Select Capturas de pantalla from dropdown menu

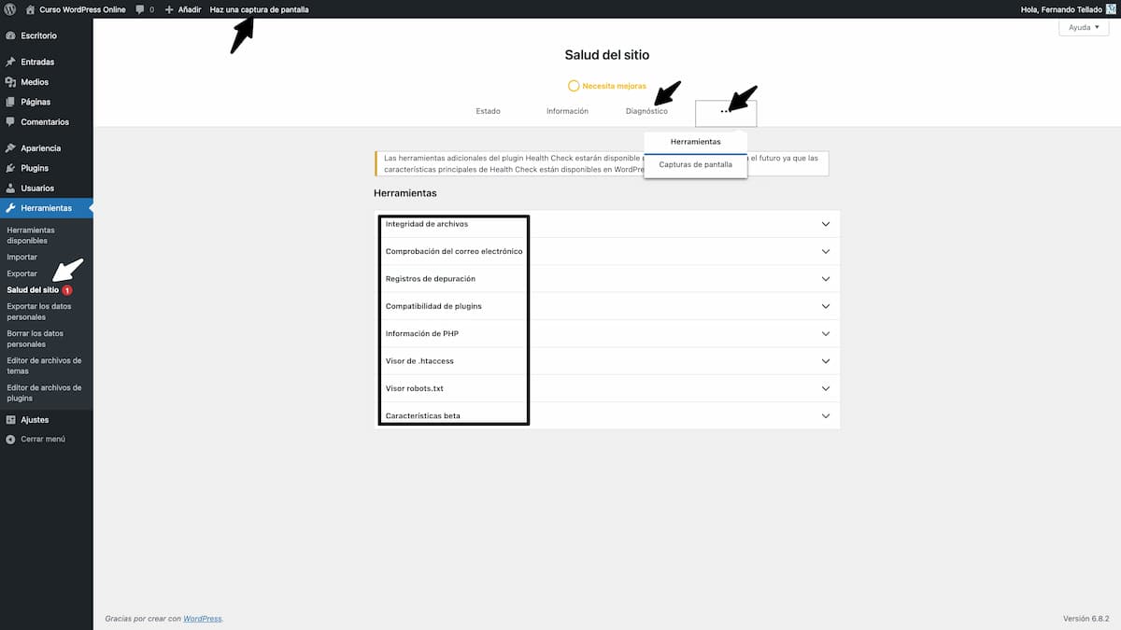[x=695, y=164]
